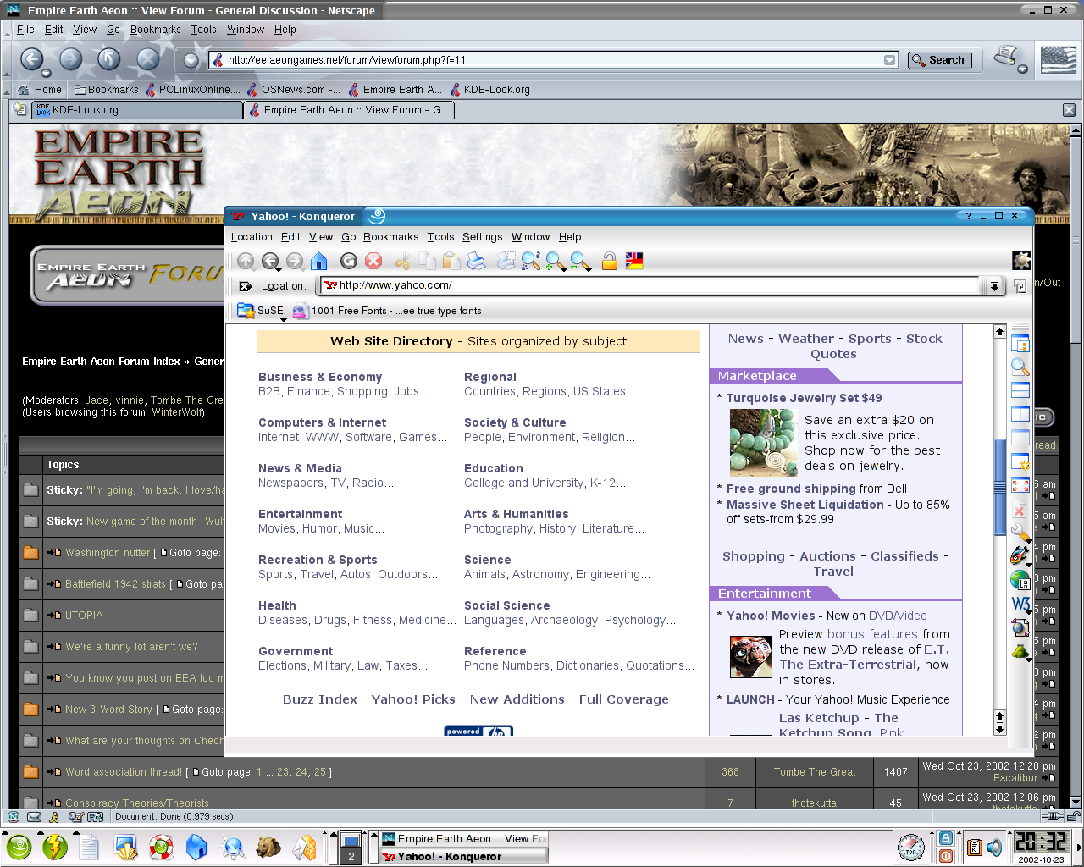
Task: Click the Paste clipboard icon in Konqueror
Action: pos(451,262)
